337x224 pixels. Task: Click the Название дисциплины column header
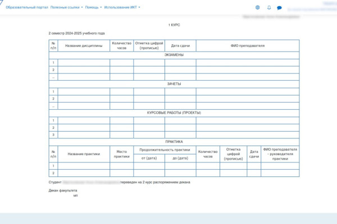pos(84,45)
